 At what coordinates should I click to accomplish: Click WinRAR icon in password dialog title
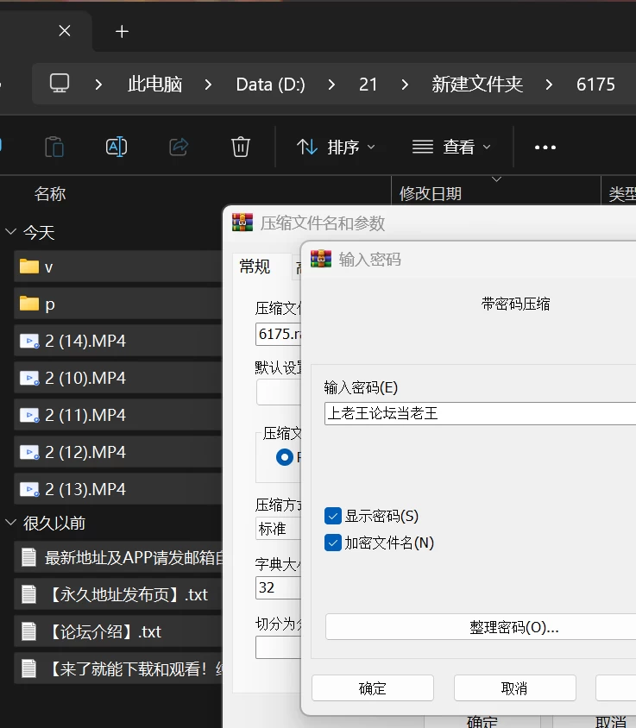(321, 259)
